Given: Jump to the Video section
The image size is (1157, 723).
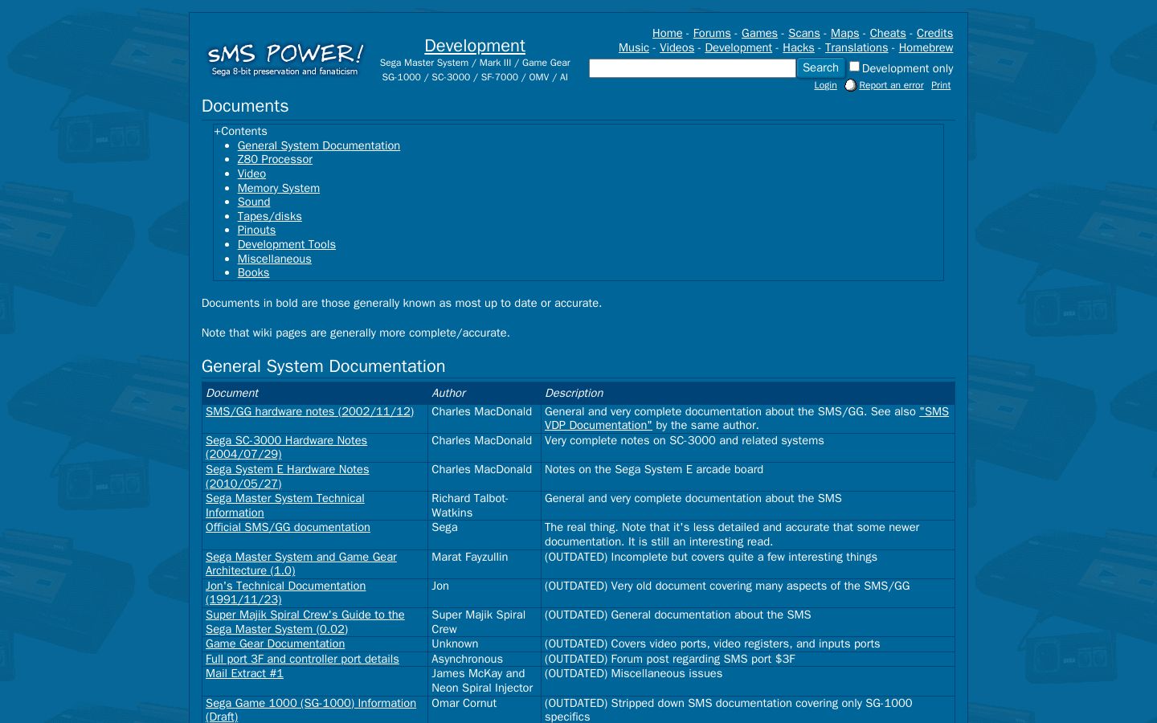Looking at the screenshot, I should click(x=251, y=174).
